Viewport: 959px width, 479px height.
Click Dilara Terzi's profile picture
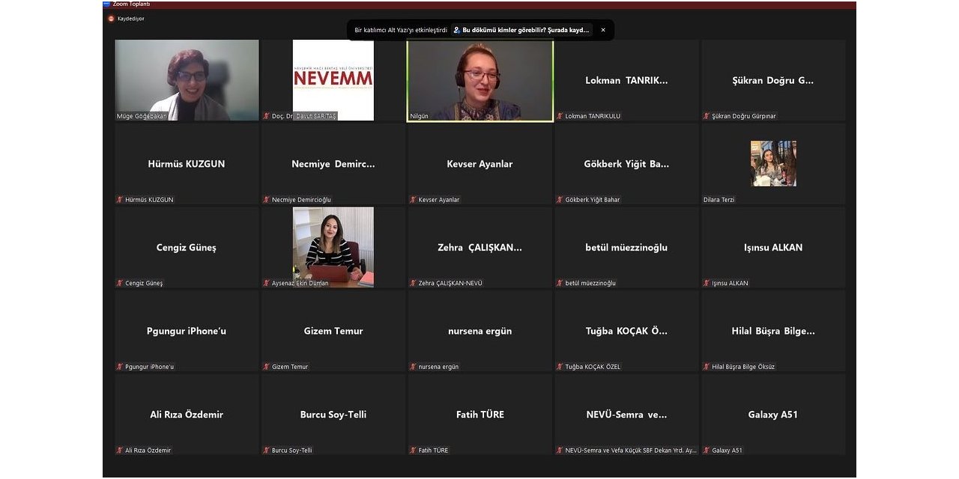[773, 163]
